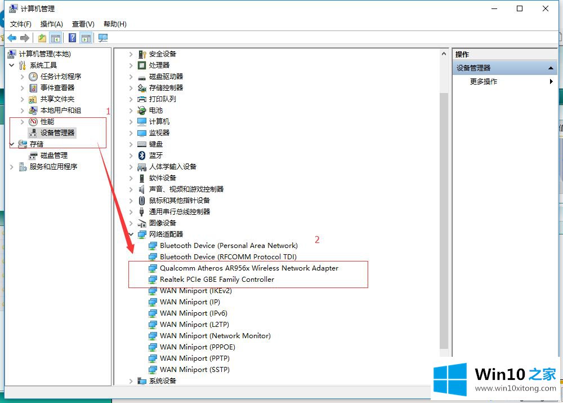Collapse the 系统工具 tree node
The height and width of the screenshot is (403, 563).
(11, 65)
